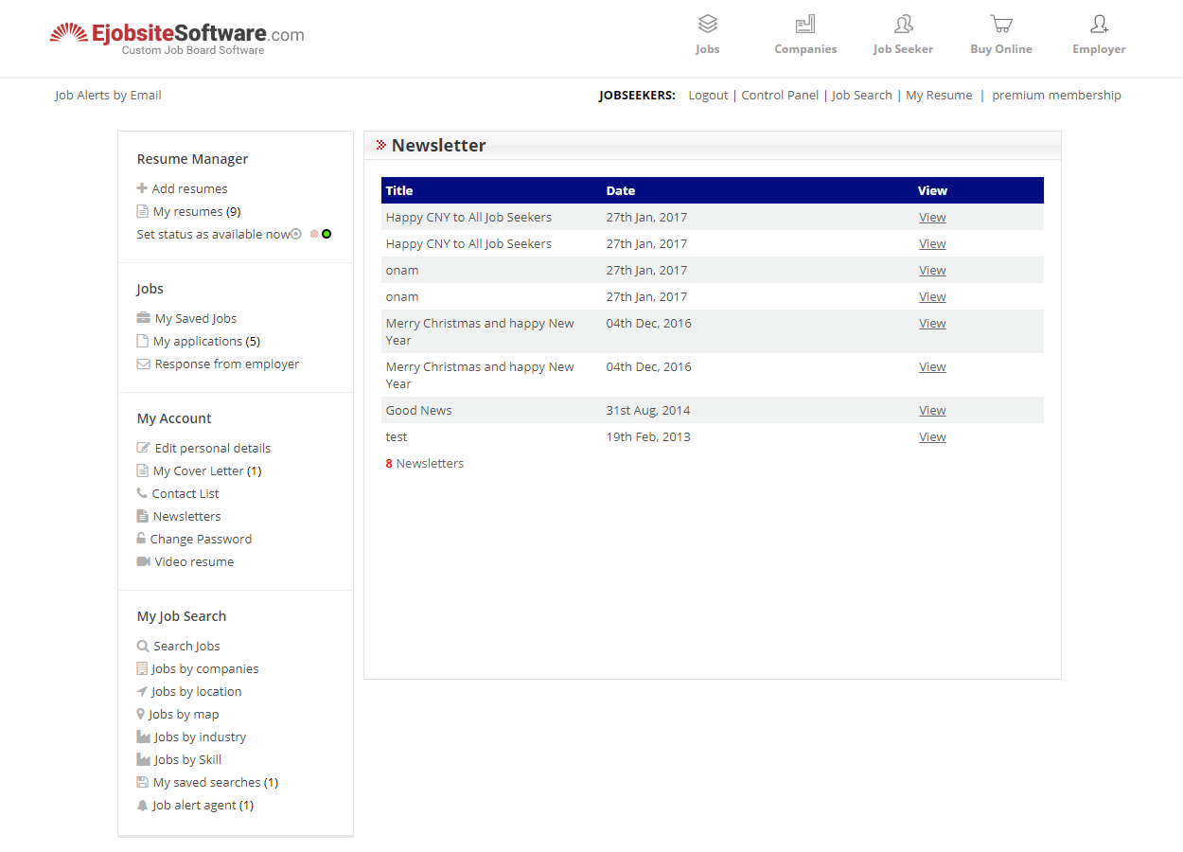The height and width of the screenshot is (852, 1183).
Task: Select the grey radio circle next to available now
Action: pos(296,234)
